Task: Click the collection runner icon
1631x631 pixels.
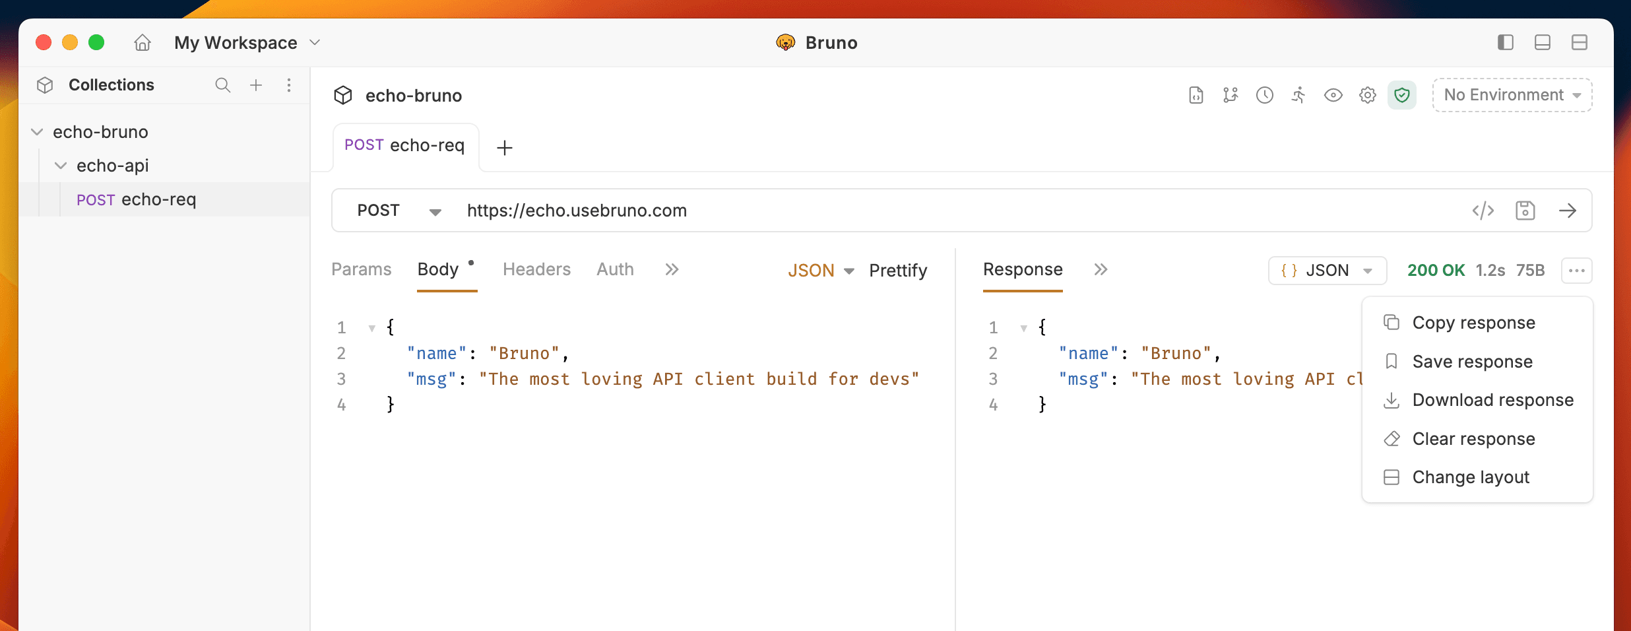Action: pyautogui.click(x=1298, y=95)
